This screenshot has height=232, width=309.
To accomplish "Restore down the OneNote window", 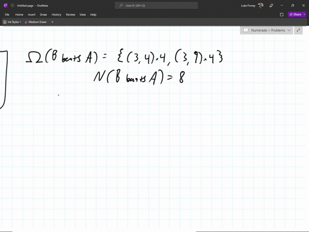I will click(x=292, y=6).
